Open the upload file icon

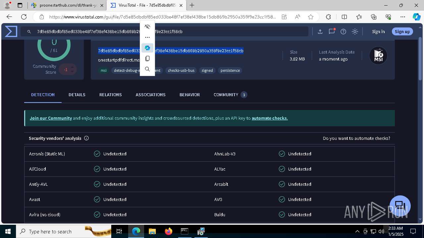tap(320, 32)
